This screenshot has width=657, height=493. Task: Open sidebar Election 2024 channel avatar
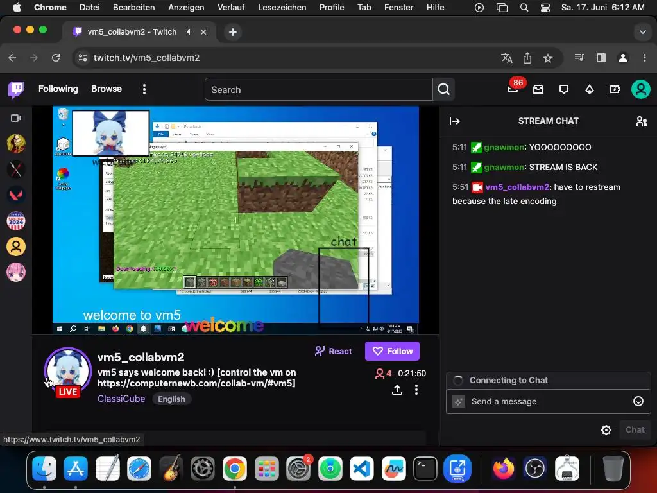[16, 221]
